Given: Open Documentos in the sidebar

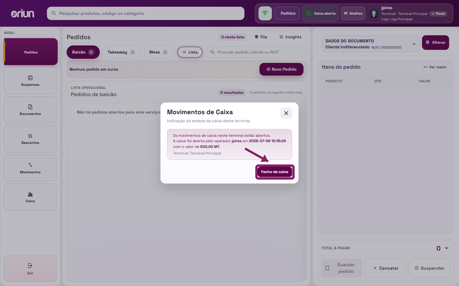Looking at the screenshot, I should (30, 110).
